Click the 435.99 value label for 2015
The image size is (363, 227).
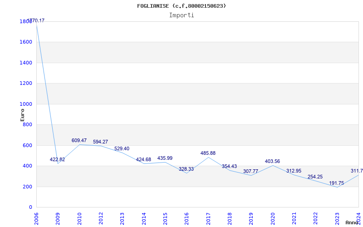pos(165,158)
